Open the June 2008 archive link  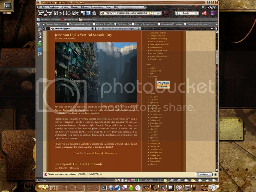153,97
